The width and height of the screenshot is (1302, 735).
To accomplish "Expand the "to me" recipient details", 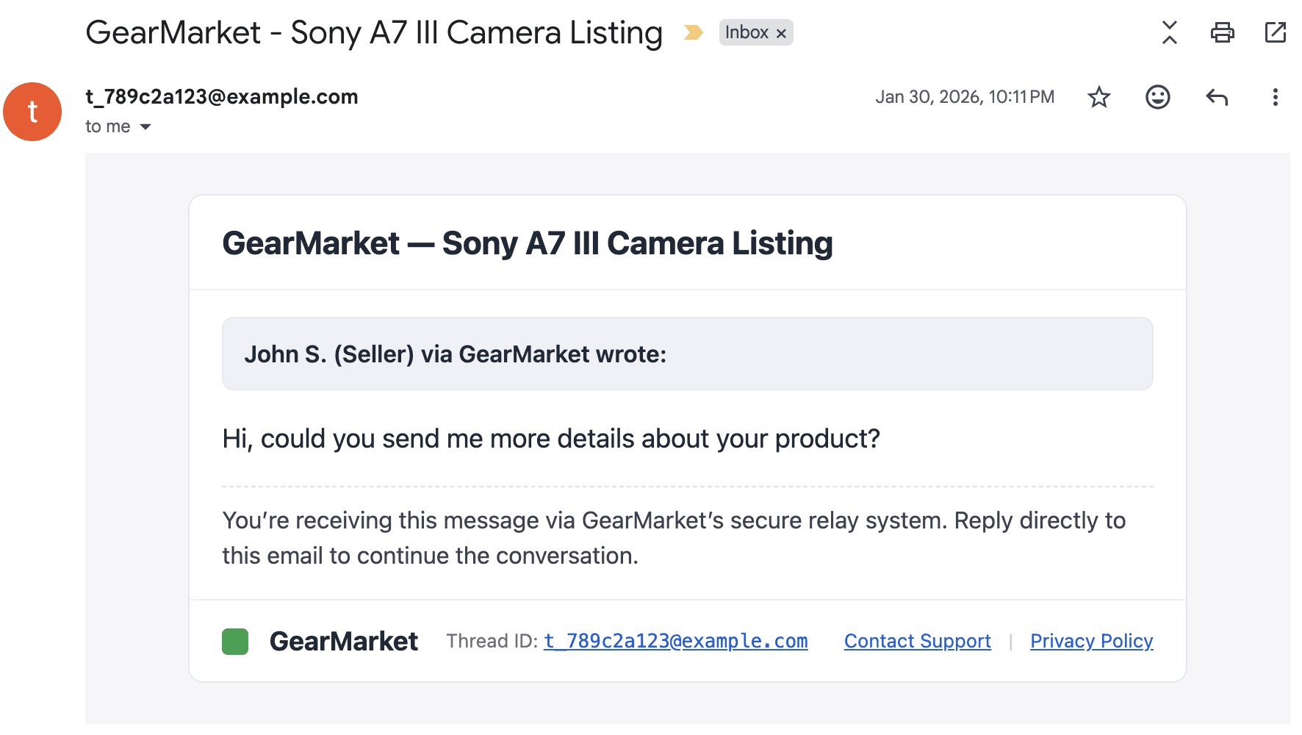I will (145, 127).
